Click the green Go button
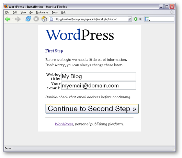This screenshot has width=182, height=158. coord(138,19)
